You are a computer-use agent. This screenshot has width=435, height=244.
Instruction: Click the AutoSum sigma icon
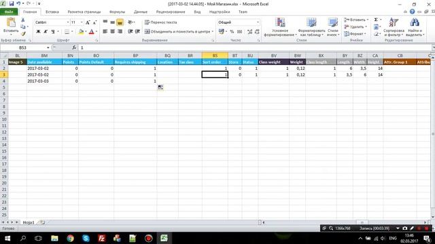[376, 20]
